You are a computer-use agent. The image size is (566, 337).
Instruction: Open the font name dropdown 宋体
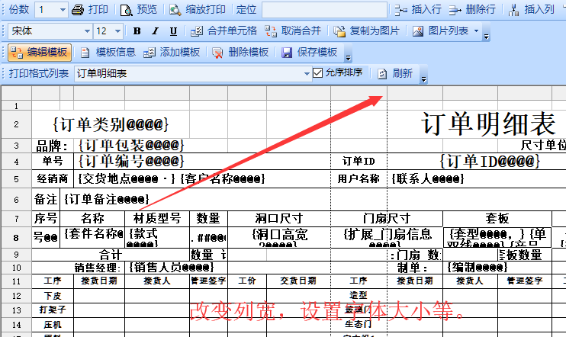[85, 31]
